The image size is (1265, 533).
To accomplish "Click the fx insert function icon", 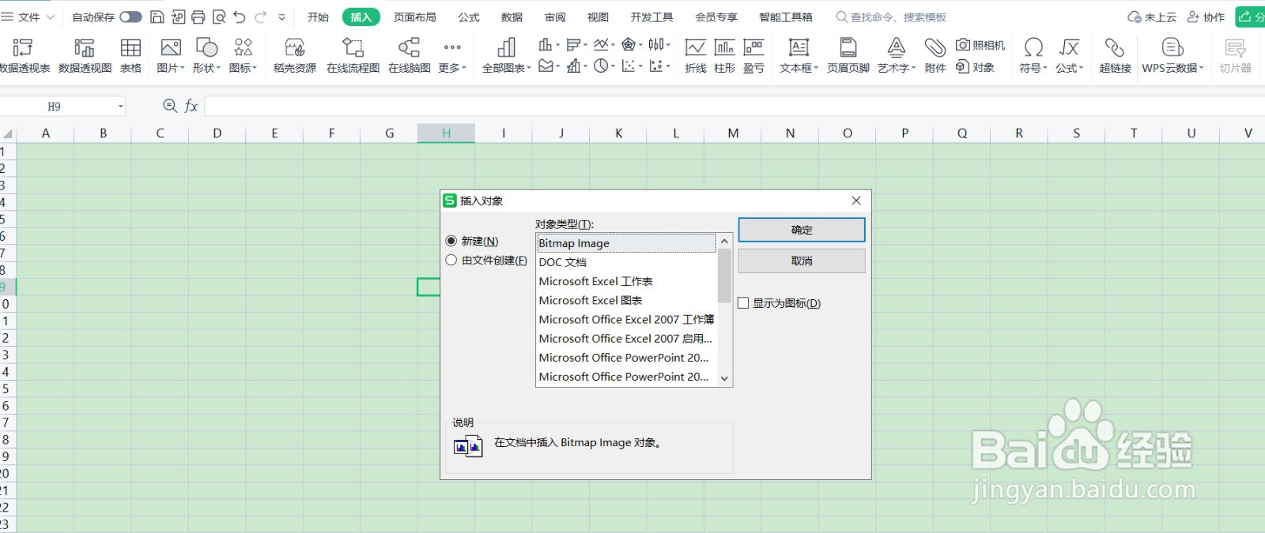I will coord(191,106).
